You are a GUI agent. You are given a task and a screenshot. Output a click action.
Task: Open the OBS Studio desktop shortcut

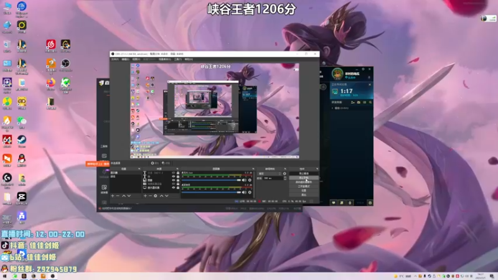tap(66, 63)
